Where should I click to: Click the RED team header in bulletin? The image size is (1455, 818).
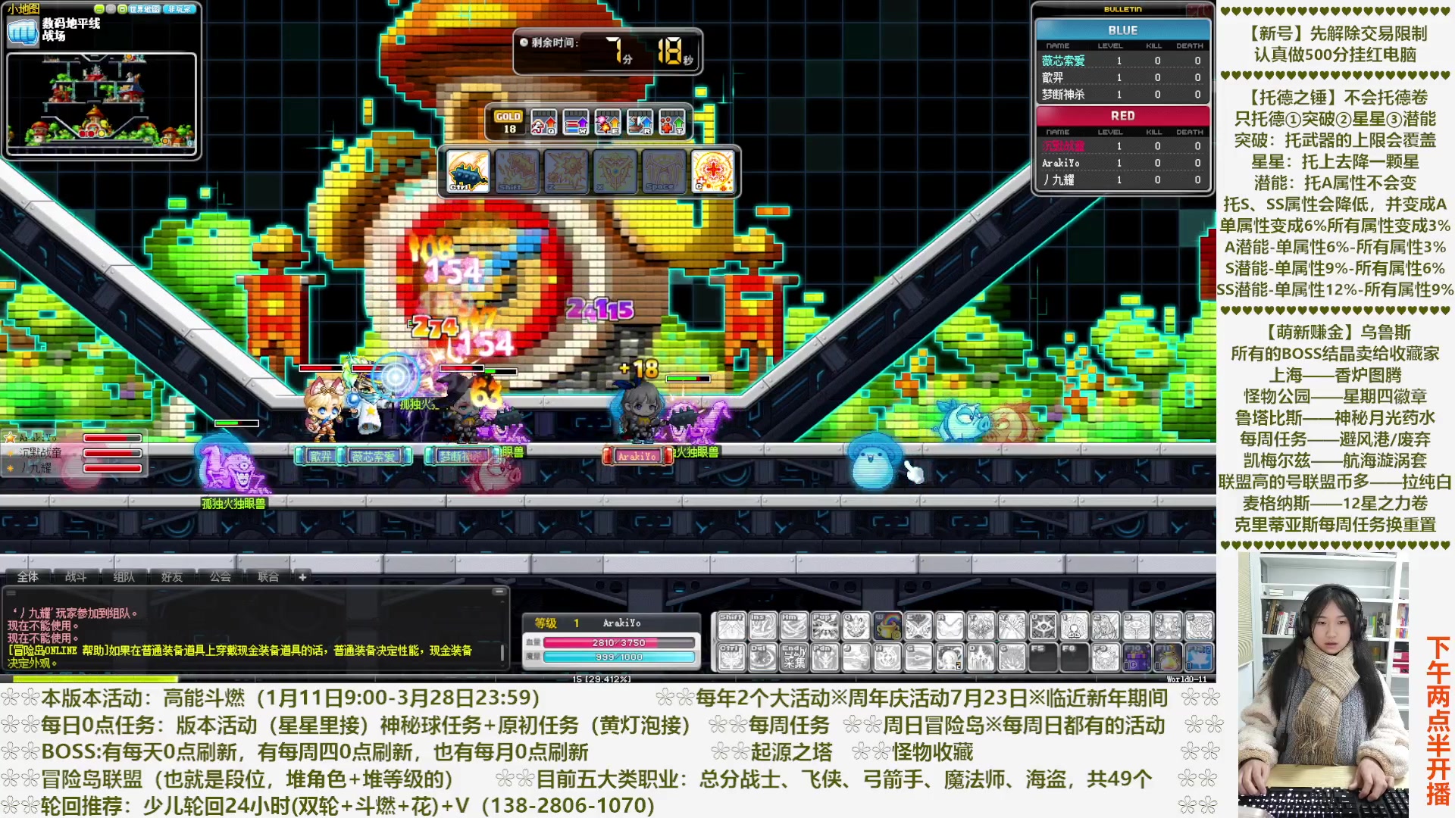(1122, 116)
